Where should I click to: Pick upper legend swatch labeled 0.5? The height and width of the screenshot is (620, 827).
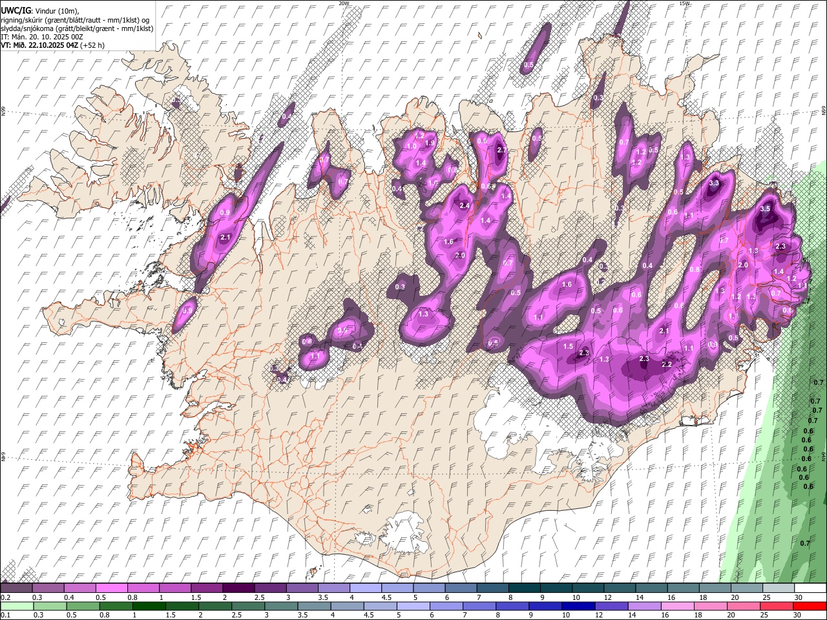111,588
